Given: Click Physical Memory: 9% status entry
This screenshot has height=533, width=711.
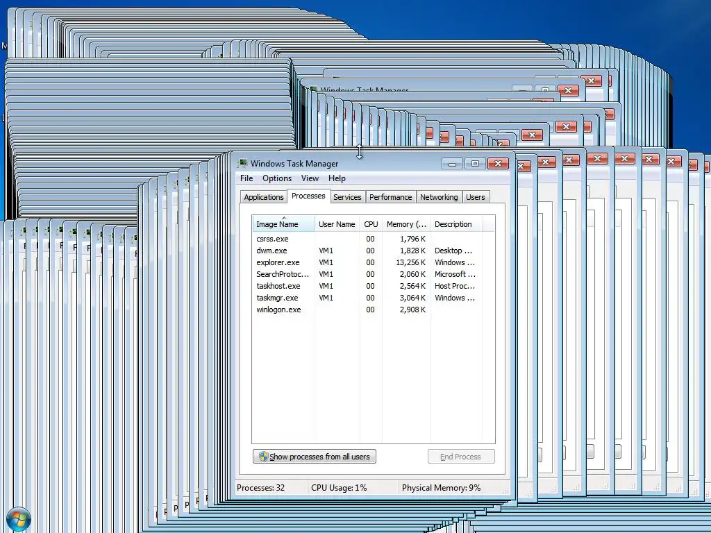Looking at the screenshot, I should [441, 488].
